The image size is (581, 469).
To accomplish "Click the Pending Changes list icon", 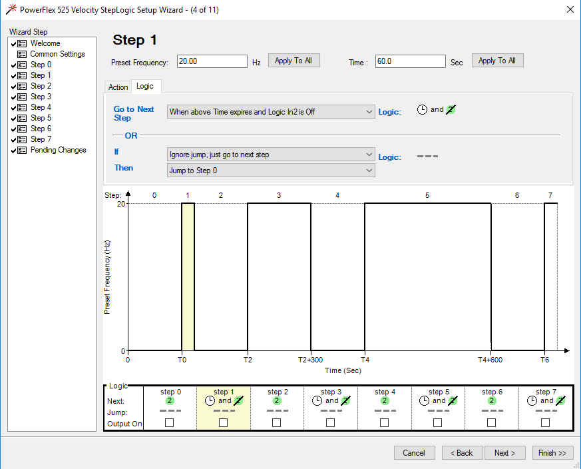I will click(x=22, y=151).
